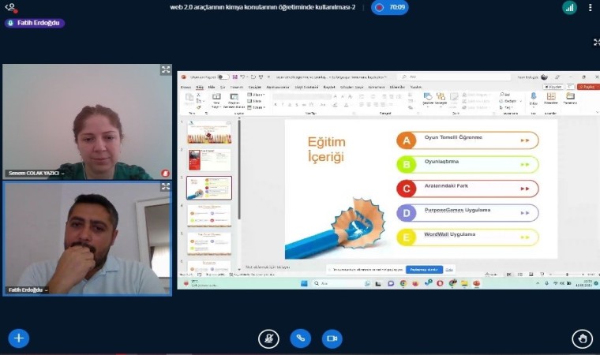Expand Fatih Erdoğdu webcam to fullscreen
This screenshot has height=355, width=600.
(166, 187)
